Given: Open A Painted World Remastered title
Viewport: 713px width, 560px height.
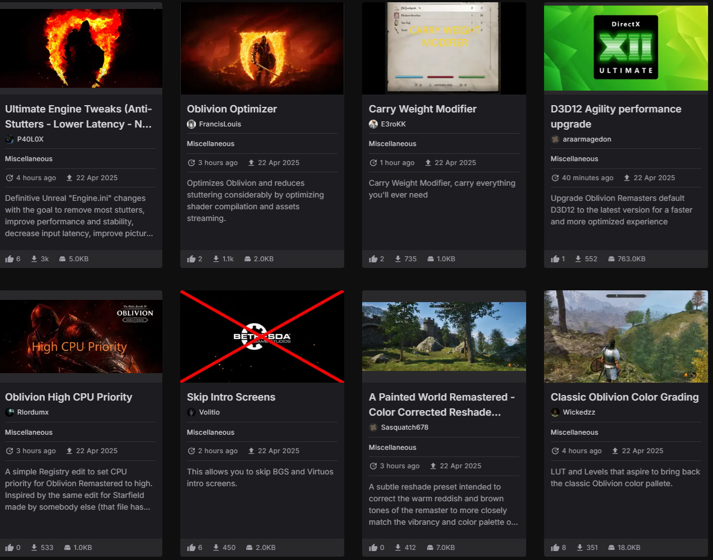Looking at the screenshot, I should coord(442,404).
